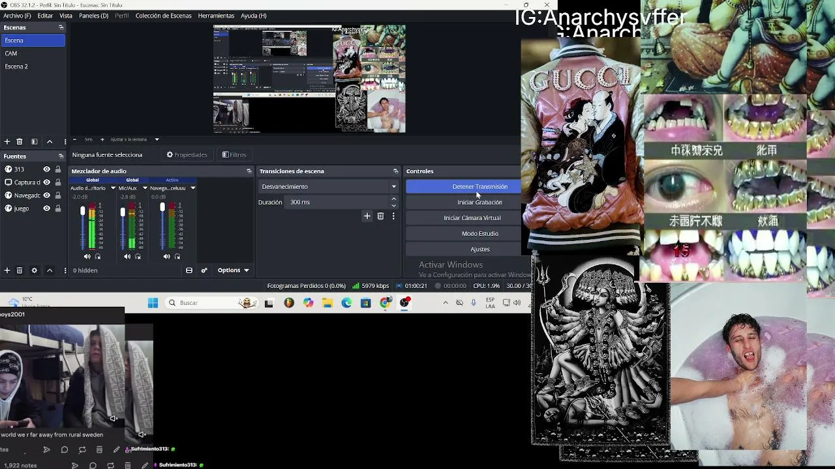Hide the Navegador source
This screenshot has height=469, width=835.
pyautogui.click(x=46, y=195)
